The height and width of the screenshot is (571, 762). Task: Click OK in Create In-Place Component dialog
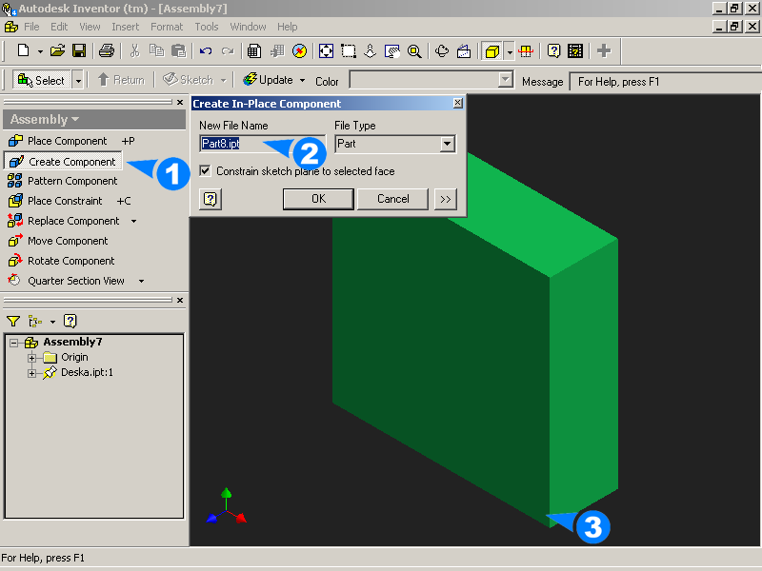tap(318, 199)
